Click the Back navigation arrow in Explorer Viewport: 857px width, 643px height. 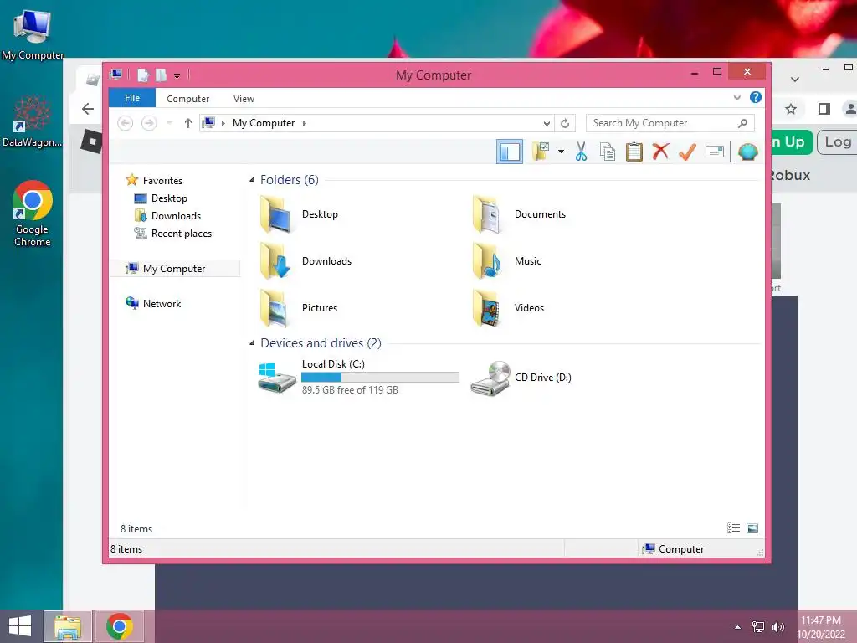[126, 123]
